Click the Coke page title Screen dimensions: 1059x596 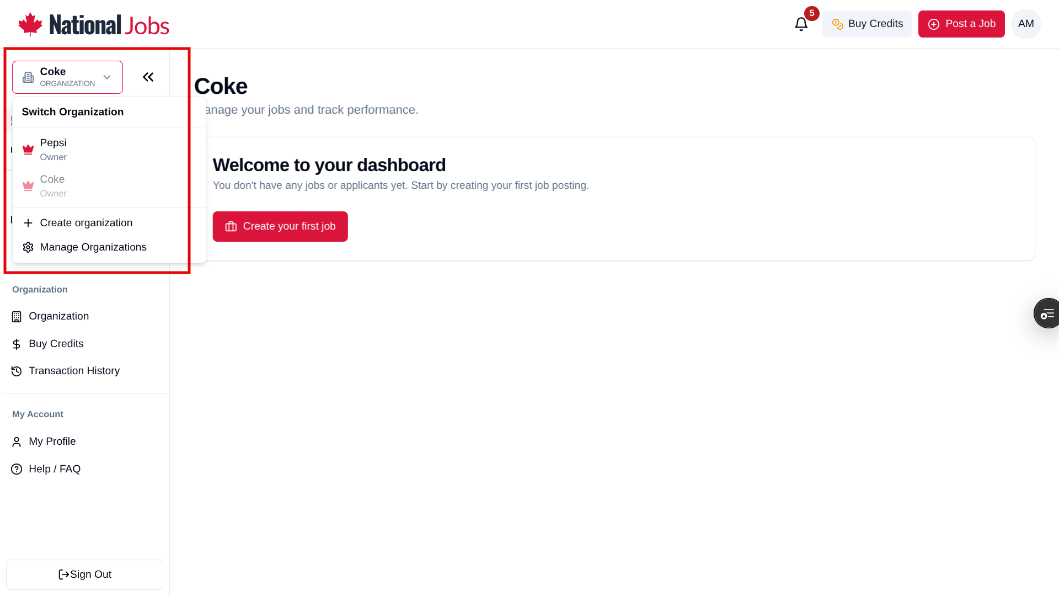click(x=221, y=86)
